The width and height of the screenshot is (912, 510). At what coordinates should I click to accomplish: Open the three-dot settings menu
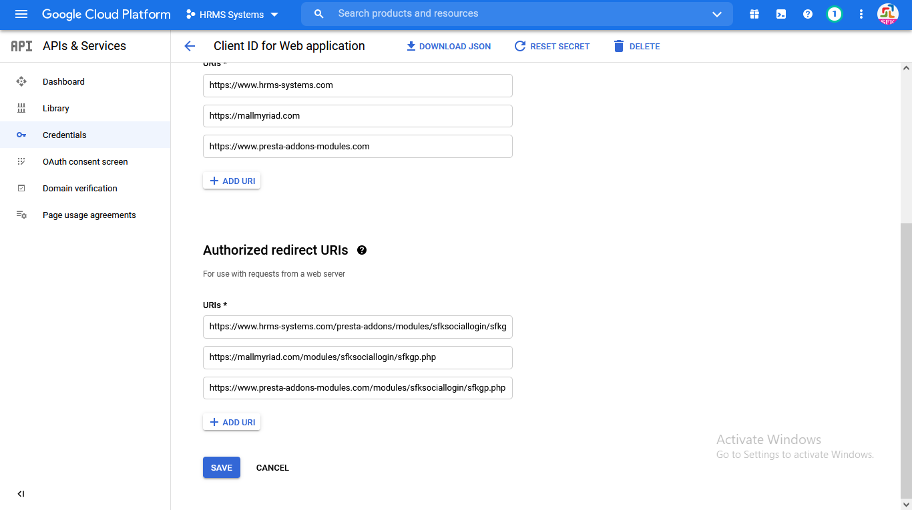(x=861, y=14)
